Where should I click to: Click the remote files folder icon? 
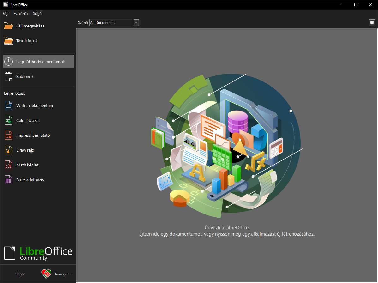coord(9,41)
